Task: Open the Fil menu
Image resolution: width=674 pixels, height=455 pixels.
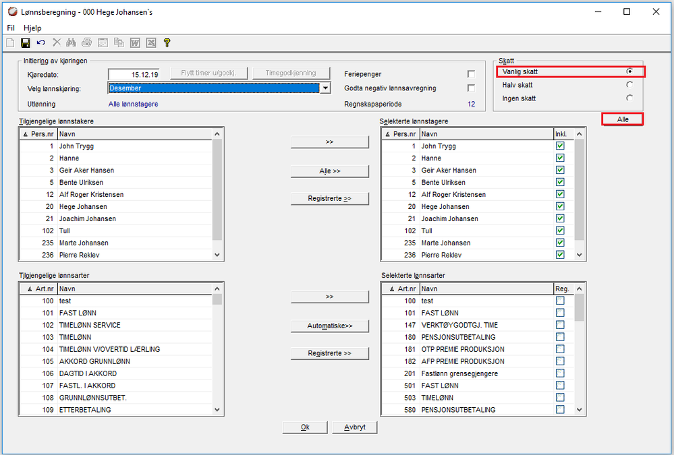Action: [x=11, y=28]
